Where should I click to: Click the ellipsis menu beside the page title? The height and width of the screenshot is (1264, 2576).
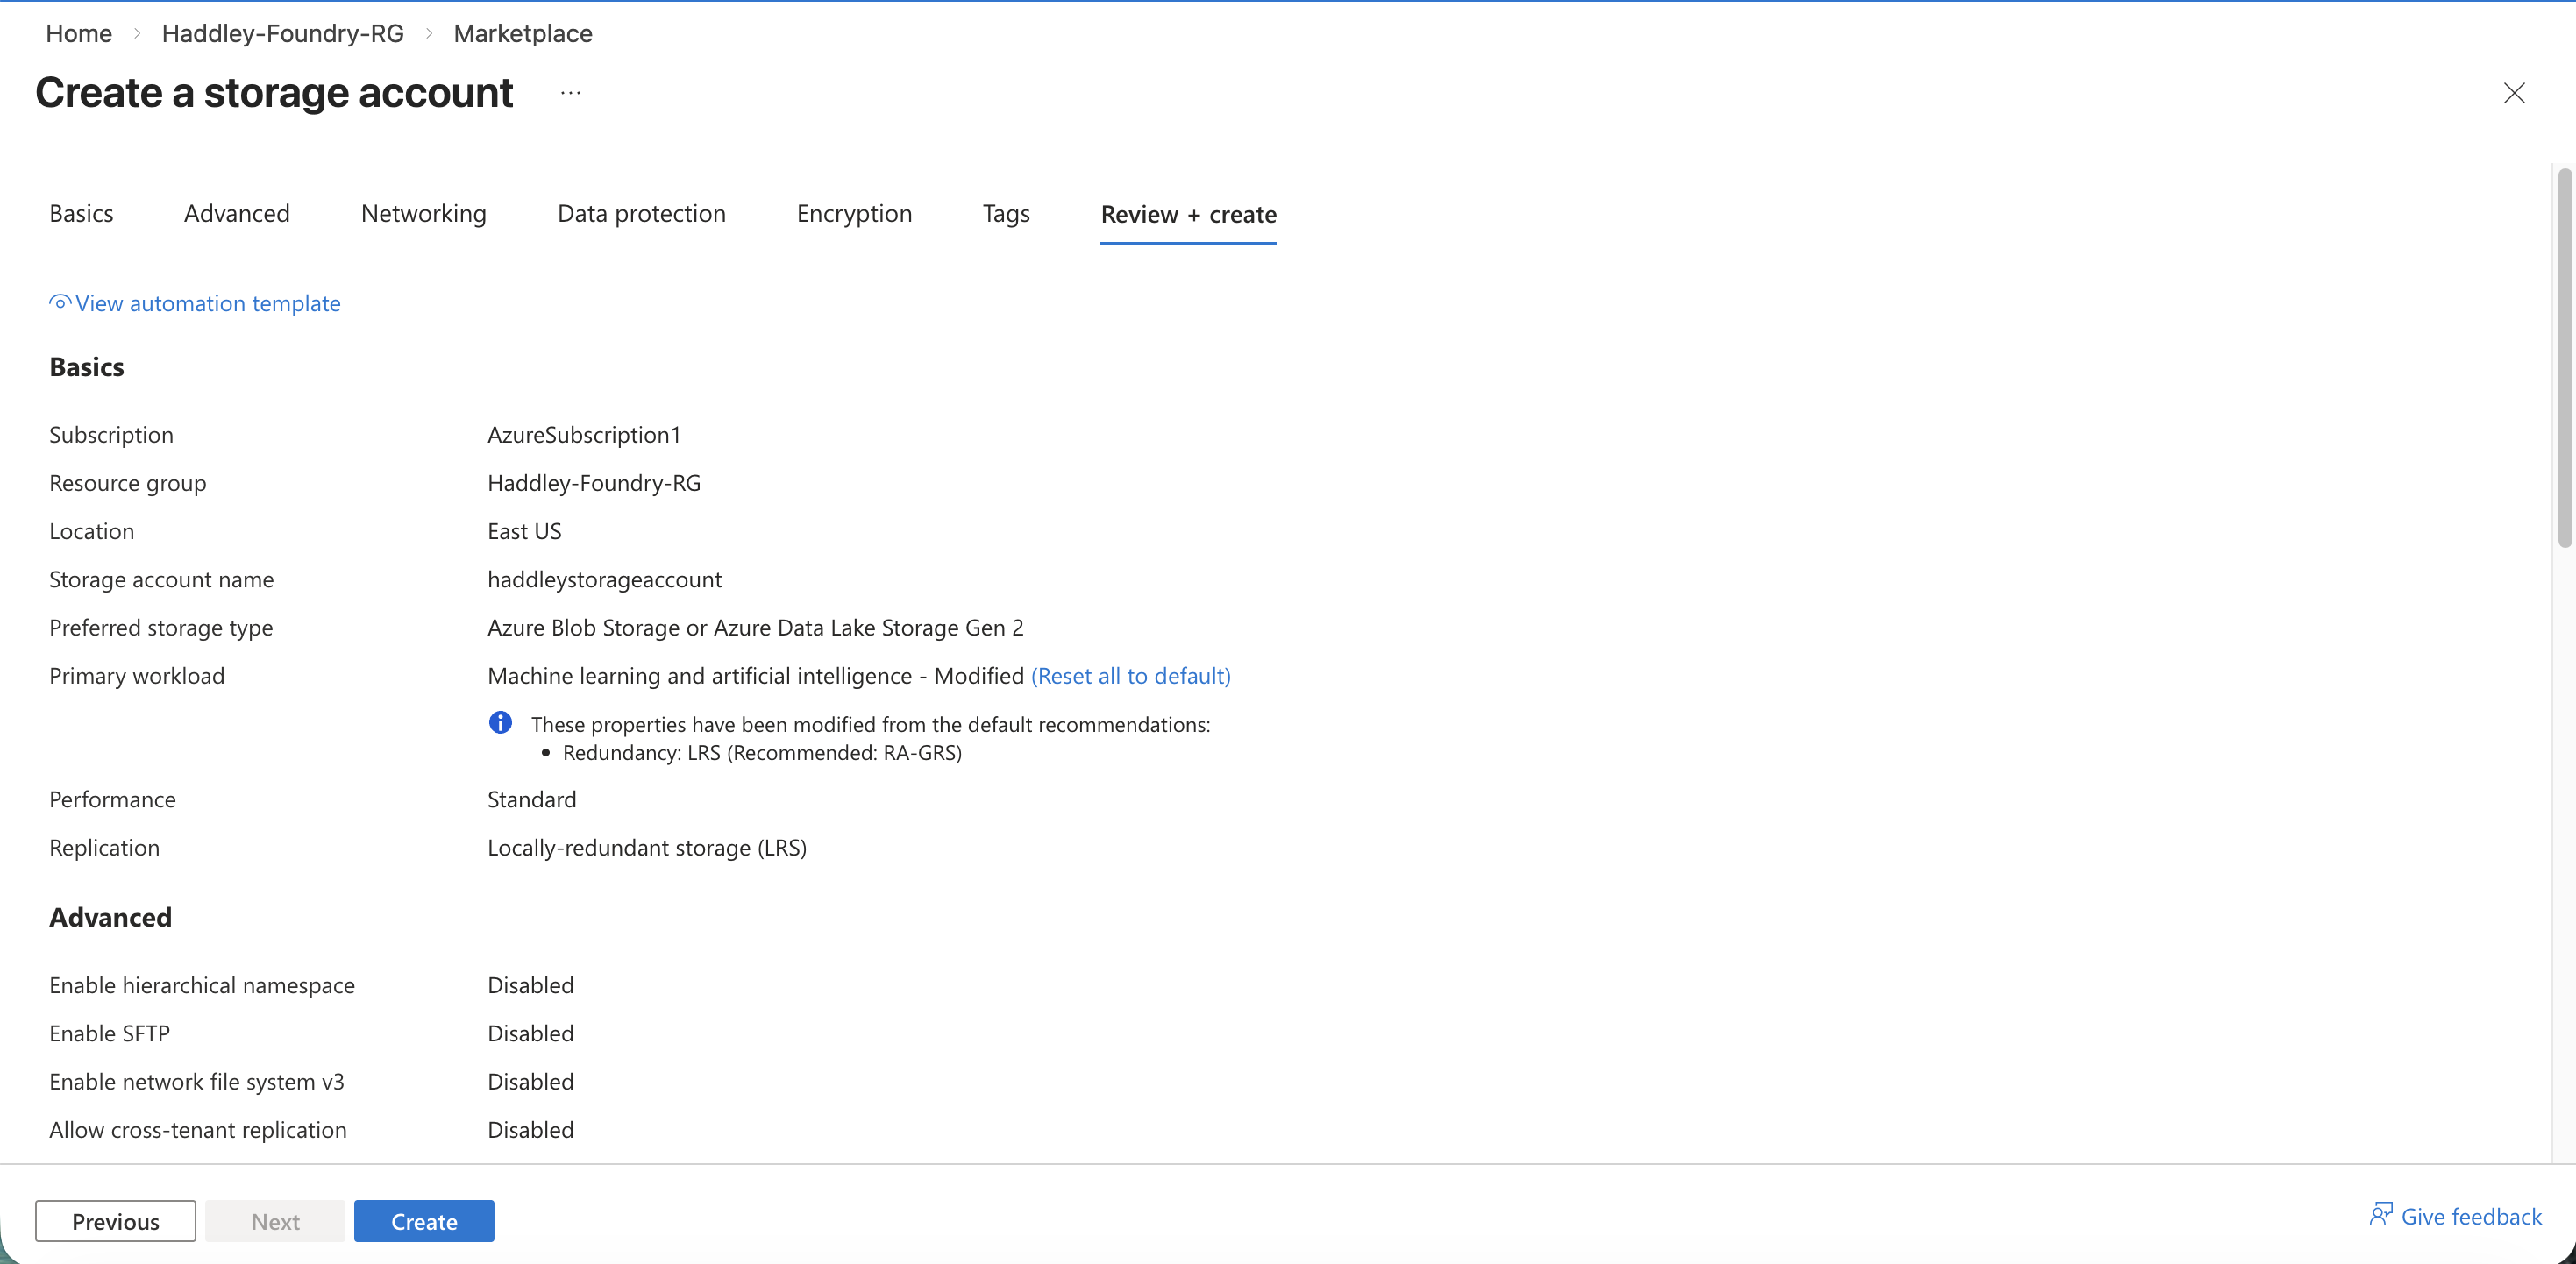point(570,93)
